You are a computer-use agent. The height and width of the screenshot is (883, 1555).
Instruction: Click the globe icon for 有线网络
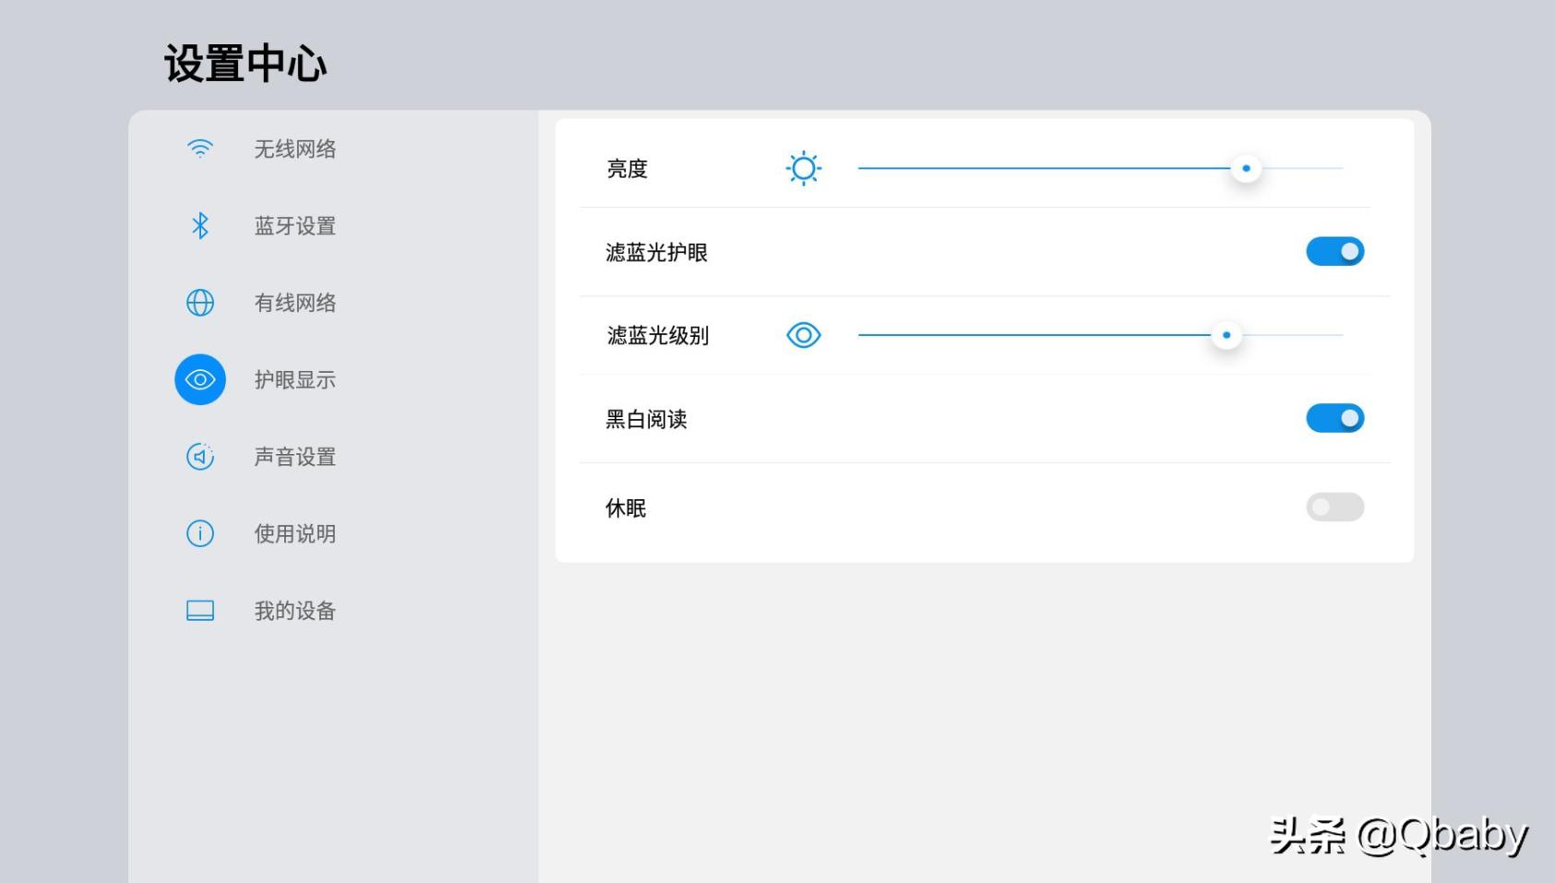tap(198, 303)
